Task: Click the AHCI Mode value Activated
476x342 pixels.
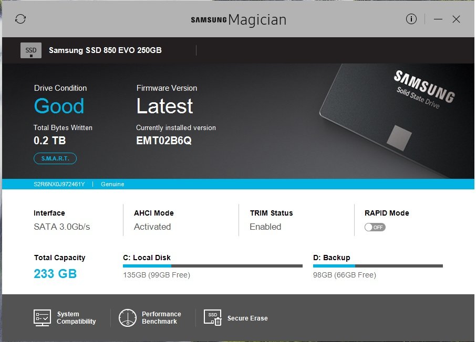Action: point(152,227)
